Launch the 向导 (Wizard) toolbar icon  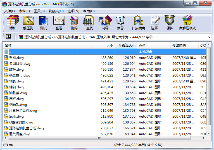tap(105, 20)
